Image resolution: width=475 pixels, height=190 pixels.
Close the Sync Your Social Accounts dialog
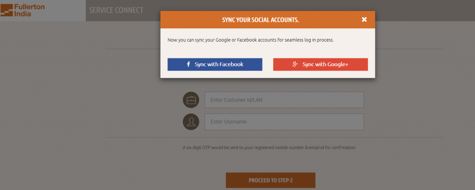coord(364,19)
